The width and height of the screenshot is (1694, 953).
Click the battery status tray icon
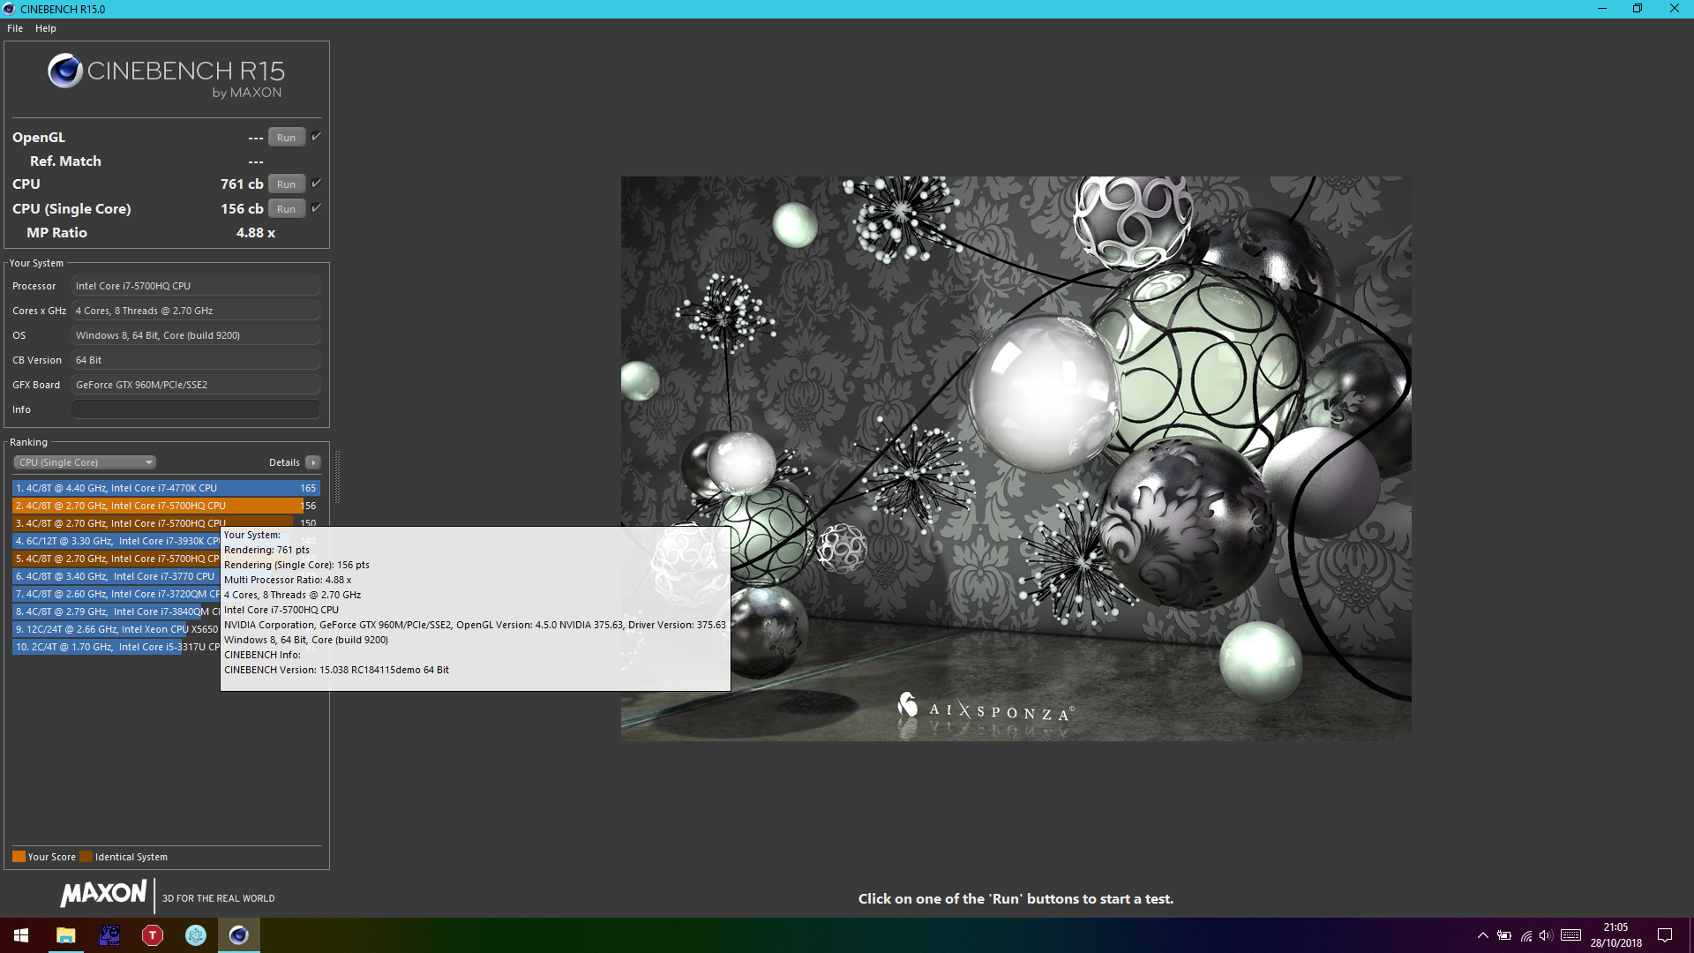[x=1504, y=935]
